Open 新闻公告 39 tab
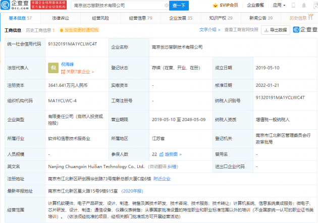 [261, 18]
